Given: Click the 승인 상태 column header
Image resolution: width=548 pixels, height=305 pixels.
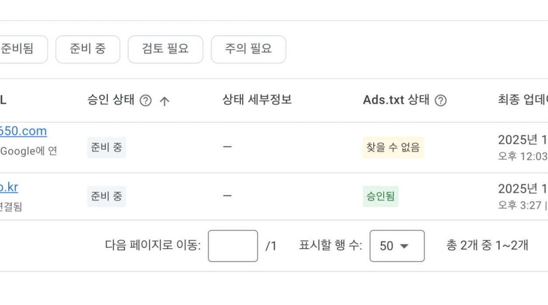Looking at the screenshot, I should coord(111,100).
